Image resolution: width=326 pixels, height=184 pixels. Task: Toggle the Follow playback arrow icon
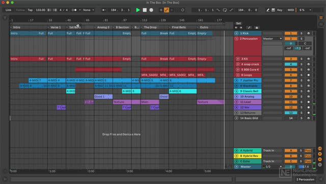pos(104,10)
